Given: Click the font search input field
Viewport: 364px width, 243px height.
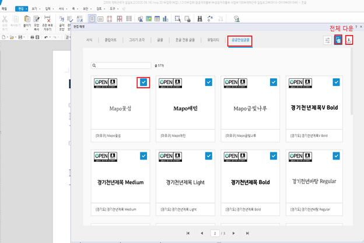Looking at the screenshot, I should [x=121, y=65].
